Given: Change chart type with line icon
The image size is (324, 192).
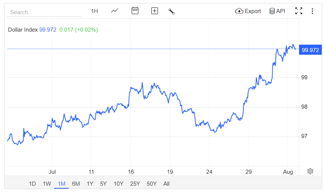Looking at the screenshot, I should [114, 11].
